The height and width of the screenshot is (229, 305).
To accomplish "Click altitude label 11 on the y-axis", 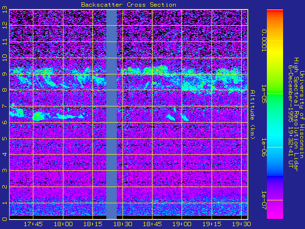I will tap(4, 42).
